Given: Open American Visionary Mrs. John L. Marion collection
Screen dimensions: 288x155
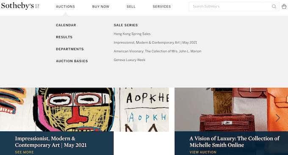Looking at the screenshot, I should pyautogui.click(x=158, y=51).
